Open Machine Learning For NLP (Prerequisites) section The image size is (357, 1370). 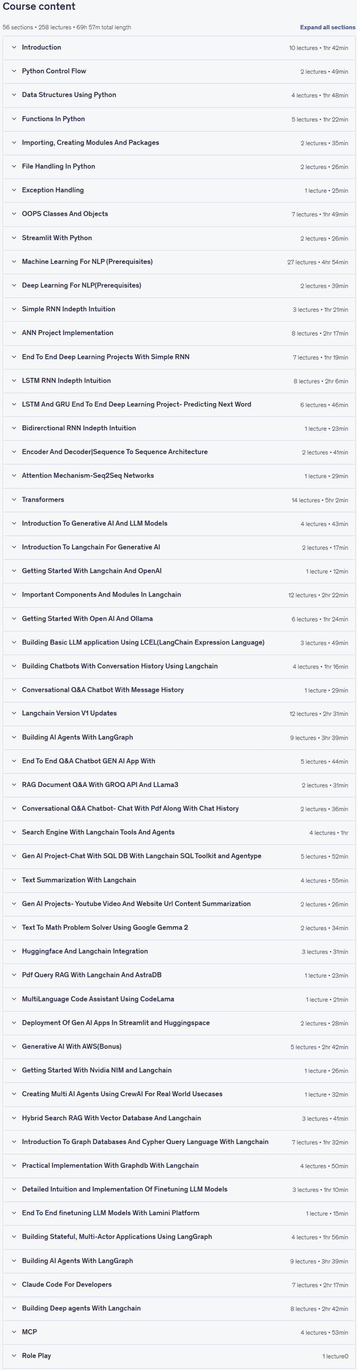click(179, 261)
